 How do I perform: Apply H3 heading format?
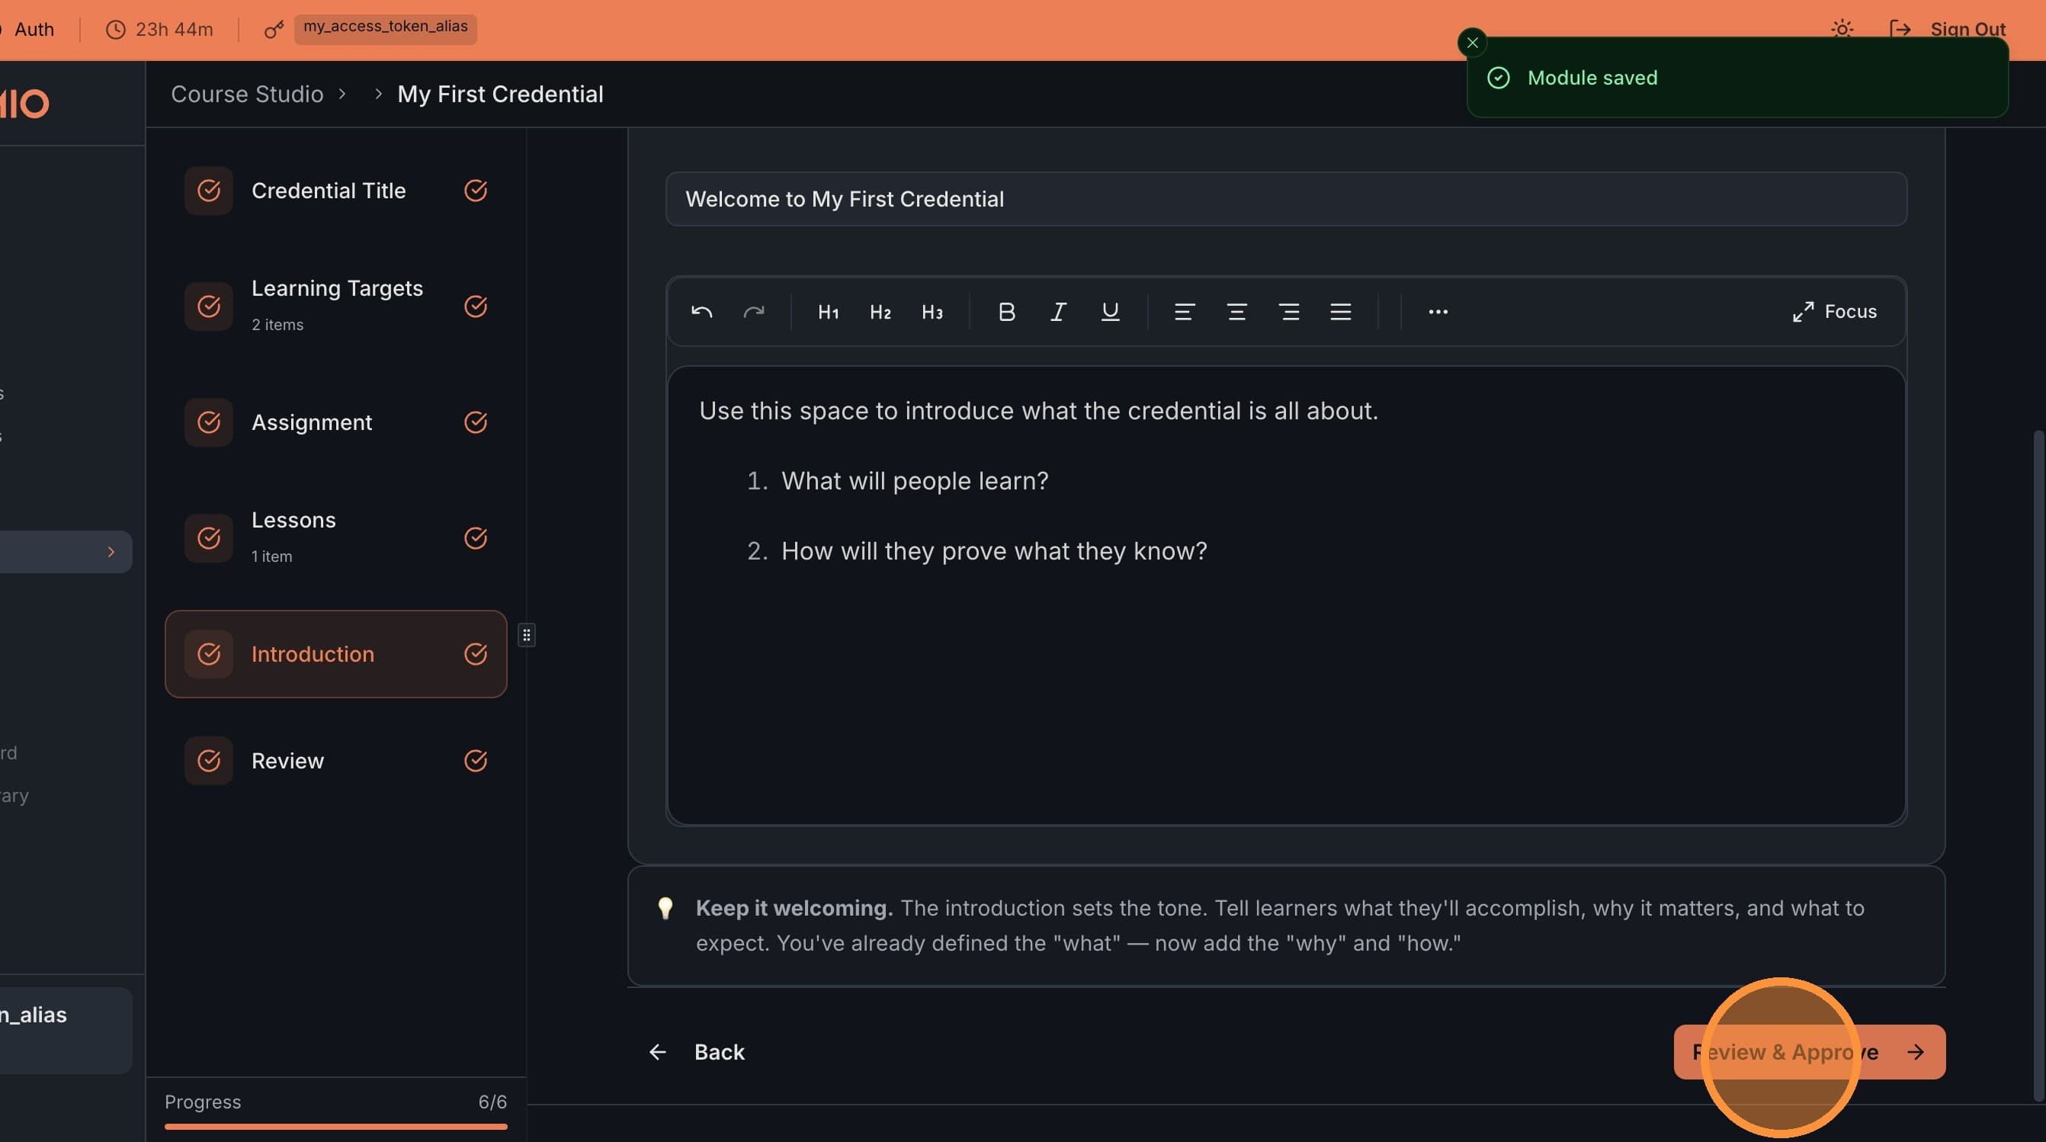(932, 311)
